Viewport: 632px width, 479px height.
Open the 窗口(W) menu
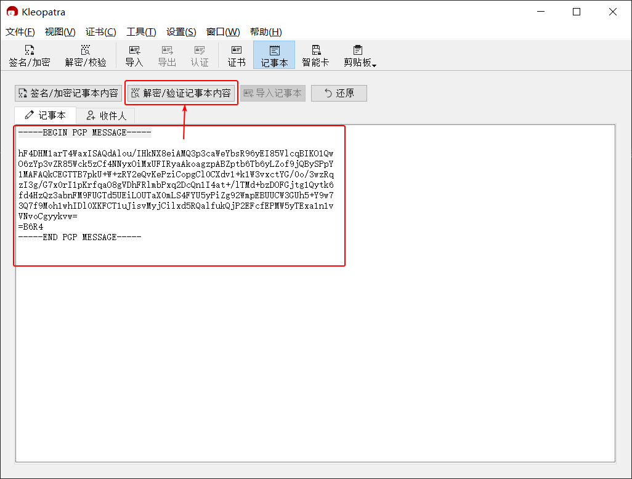[223, 32]
